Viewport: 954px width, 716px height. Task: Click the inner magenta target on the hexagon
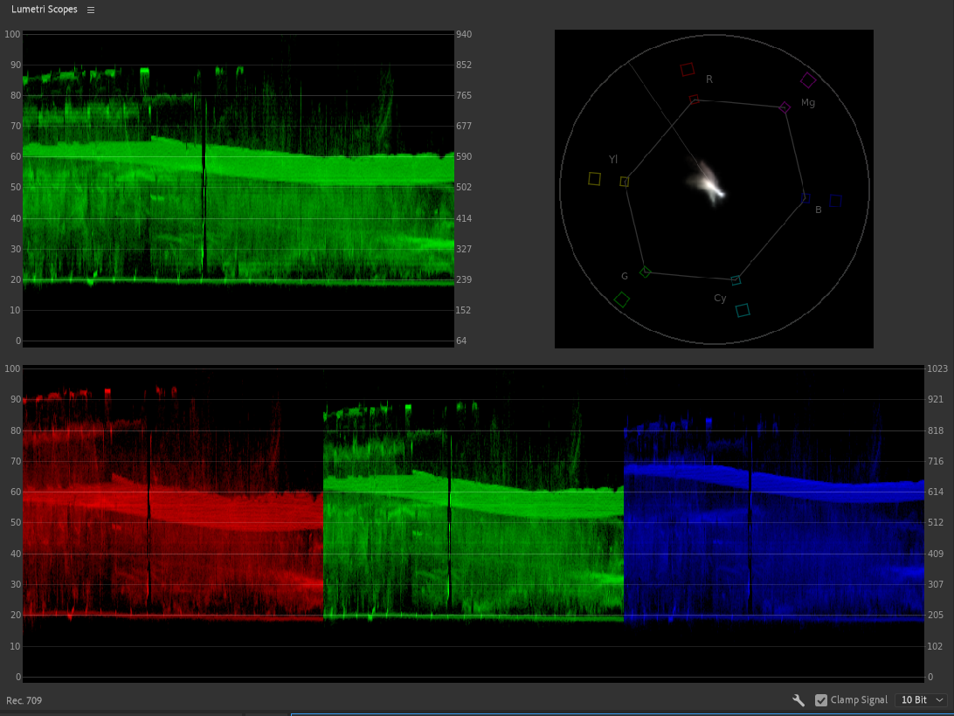tap(785, 108)
